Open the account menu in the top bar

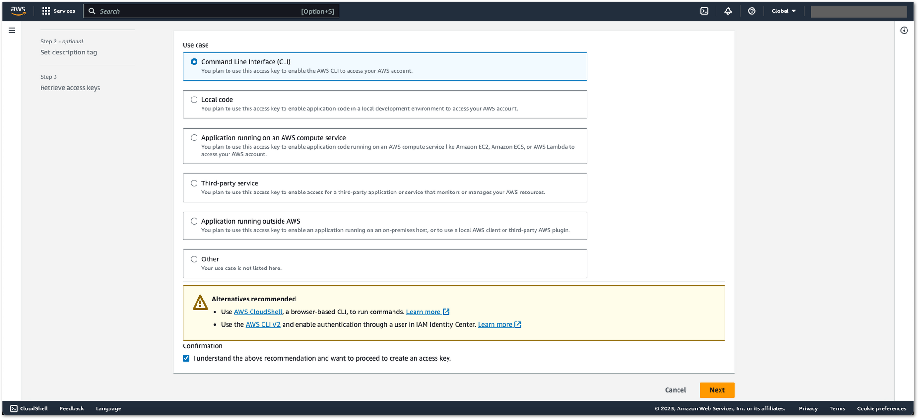coord(859,11)
